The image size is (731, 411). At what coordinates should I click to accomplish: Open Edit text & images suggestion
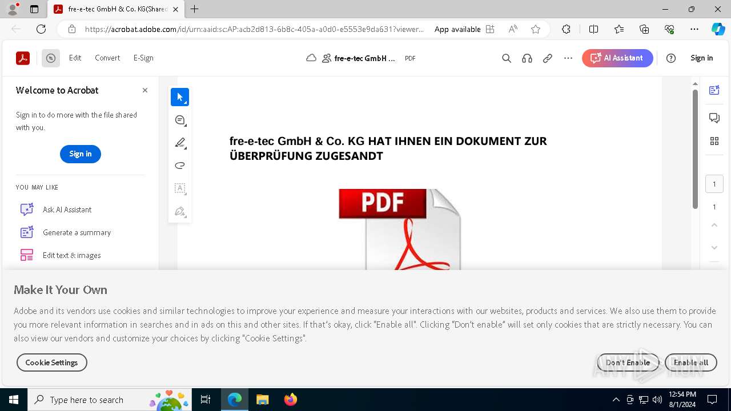pyautogui.click(x=71, y=255)
